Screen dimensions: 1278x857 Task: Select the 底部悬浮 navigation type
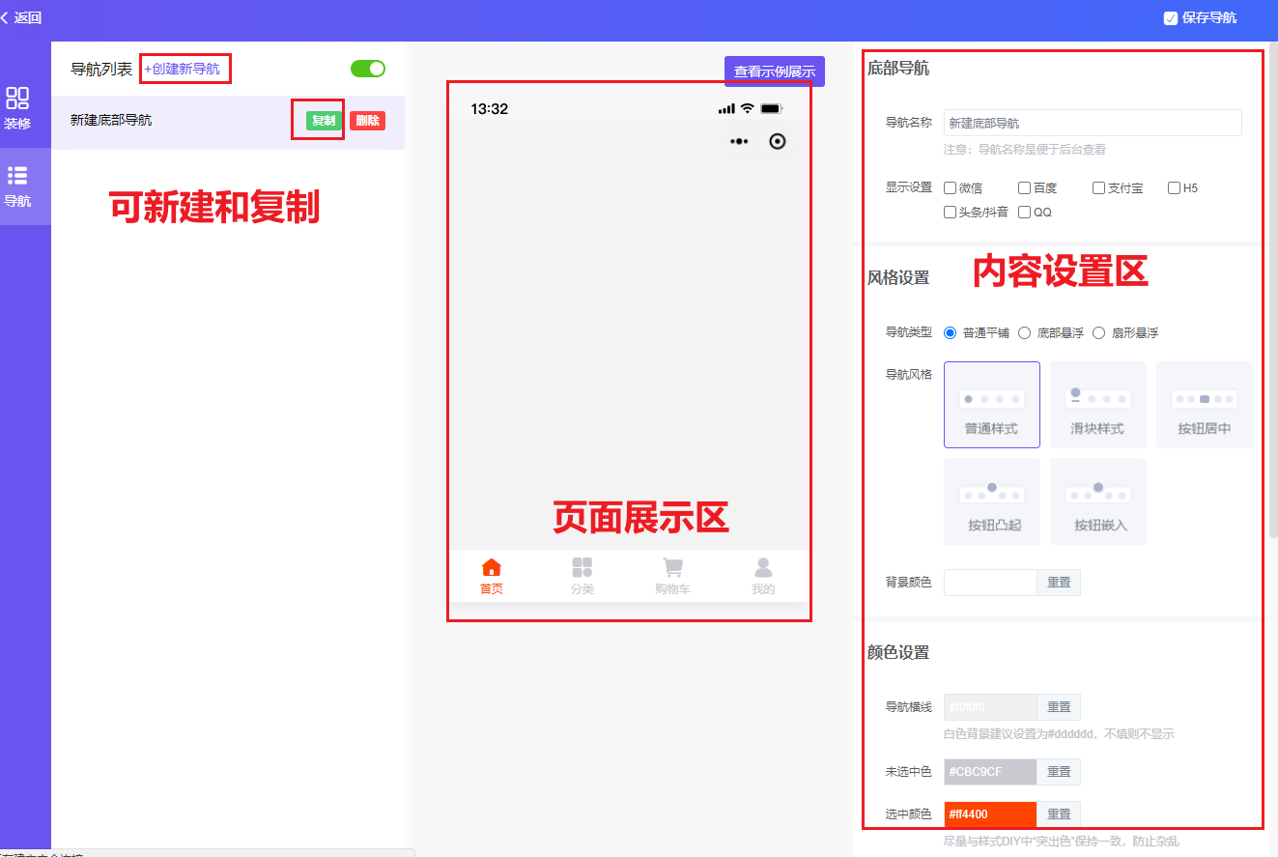[1023, 332]
